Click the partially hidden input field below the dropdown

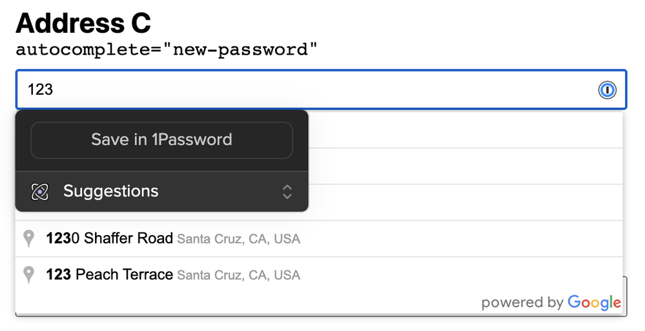point(625,296)
